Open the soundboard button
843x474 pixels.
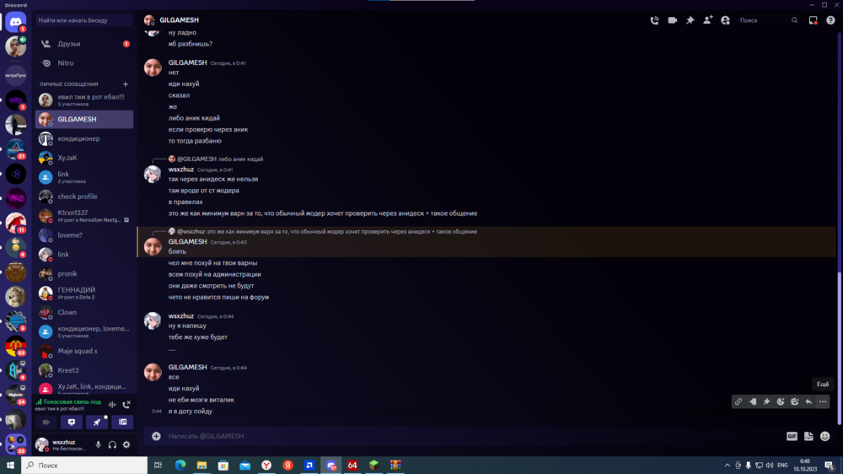tap(122, 423)
